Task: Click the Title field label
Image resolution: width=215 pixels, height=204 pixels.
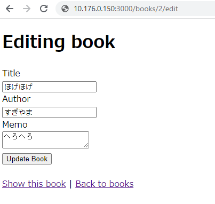Action: 11,73
